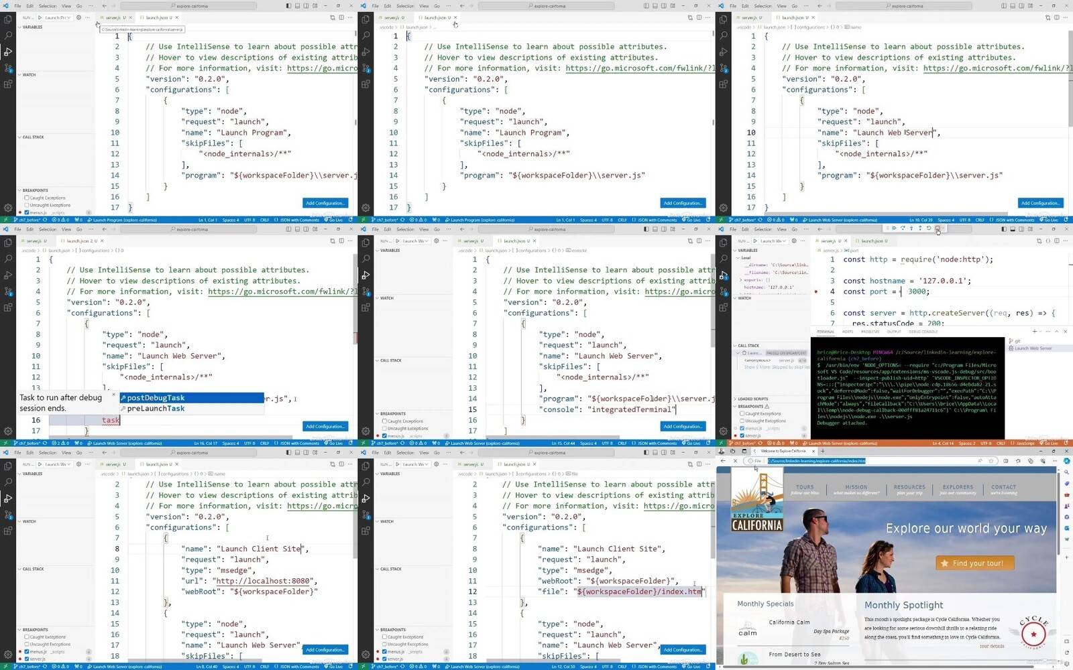Viewport: 1073px width, 670px height.
Task: Add page to favorites with the star icon
Action: pyautogui.click(x=991, y=461)
